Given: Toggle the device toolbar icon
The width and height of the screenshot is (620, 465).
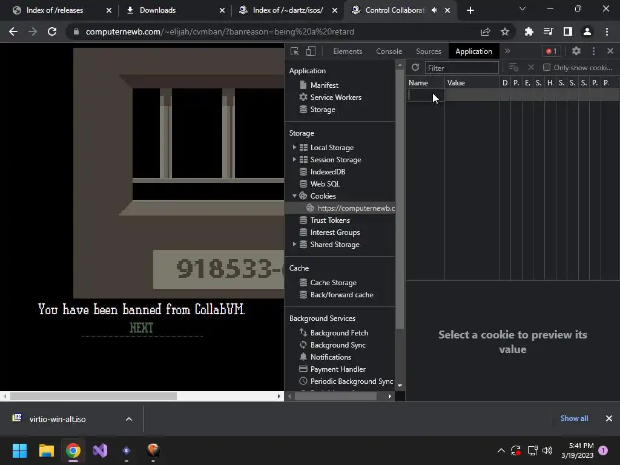Looking at the screenshot, I should pyautogui.click(x=311, y=51).
